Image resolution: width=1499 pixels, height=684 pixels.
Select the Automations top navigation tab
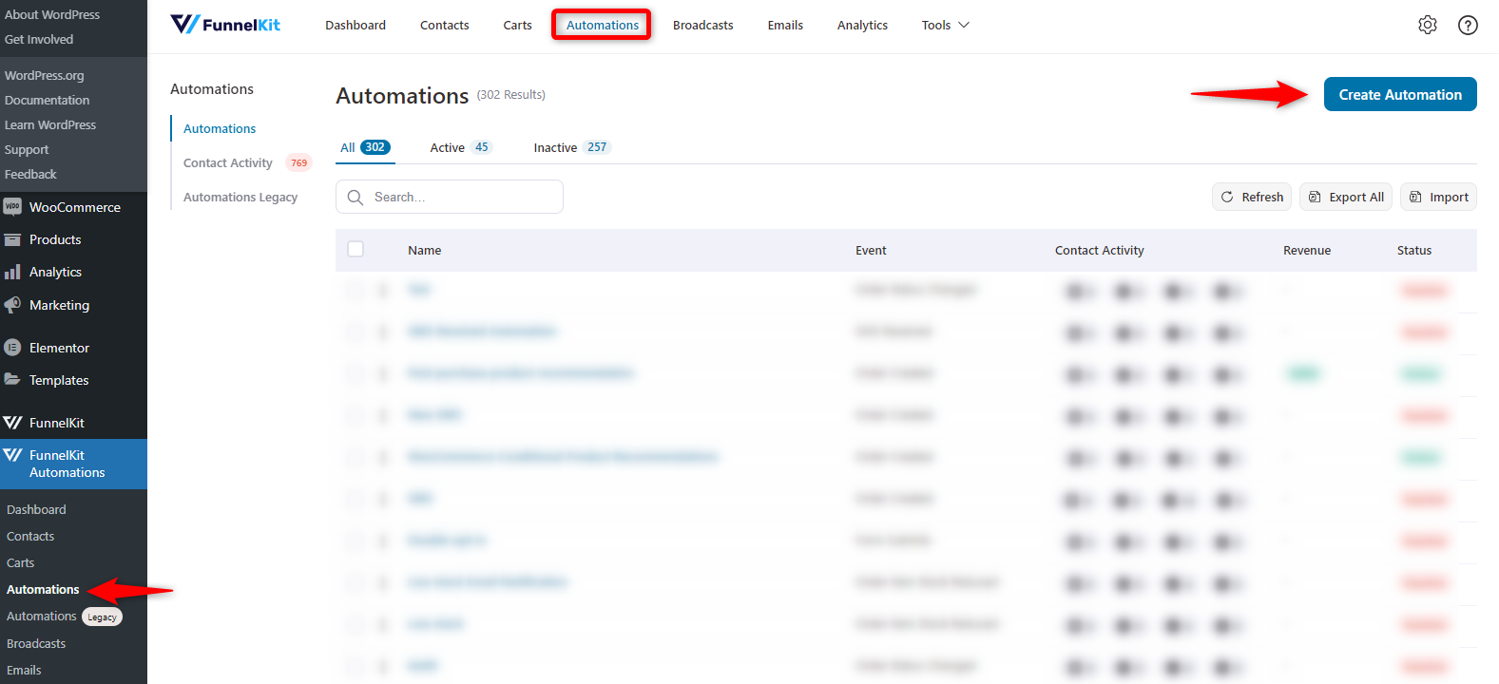coord(602,25)
